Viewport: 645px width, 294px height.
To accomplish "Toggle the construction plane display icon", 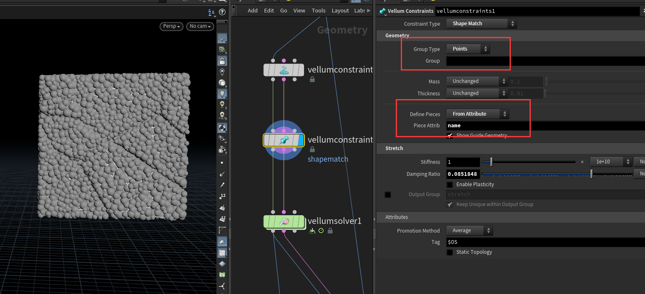I will point(222,50).
